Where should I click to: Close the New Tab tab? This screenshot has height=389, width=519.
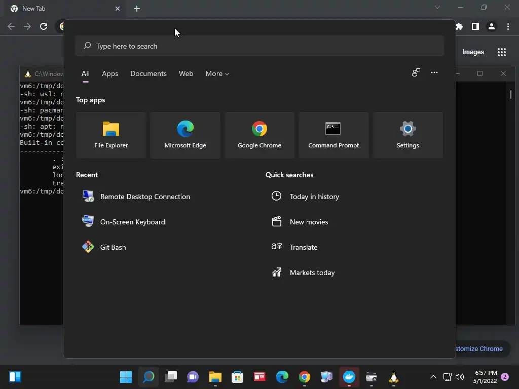(118, 9)
